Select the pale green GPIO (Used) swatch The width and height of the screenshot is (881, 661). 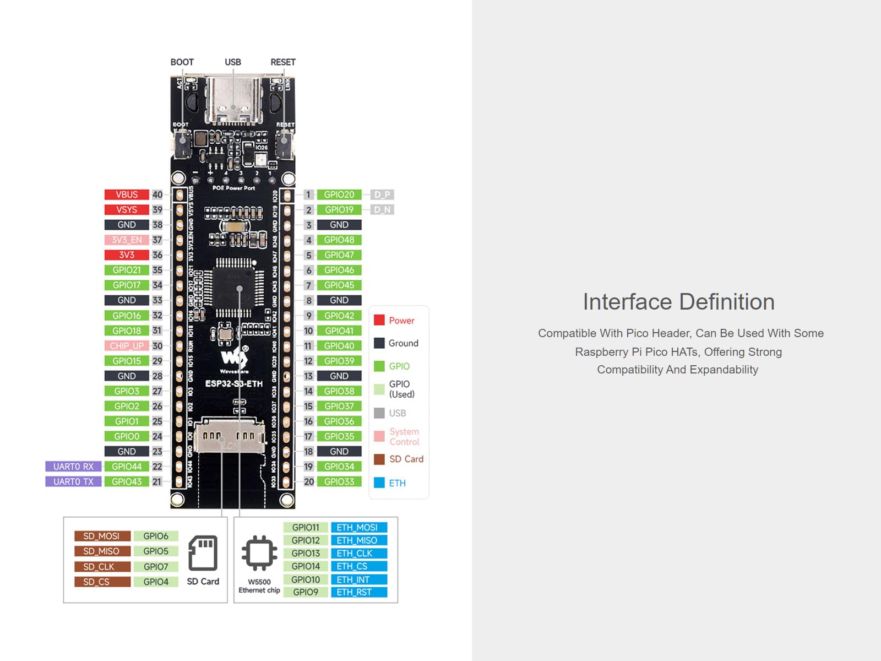pos(379,389)
